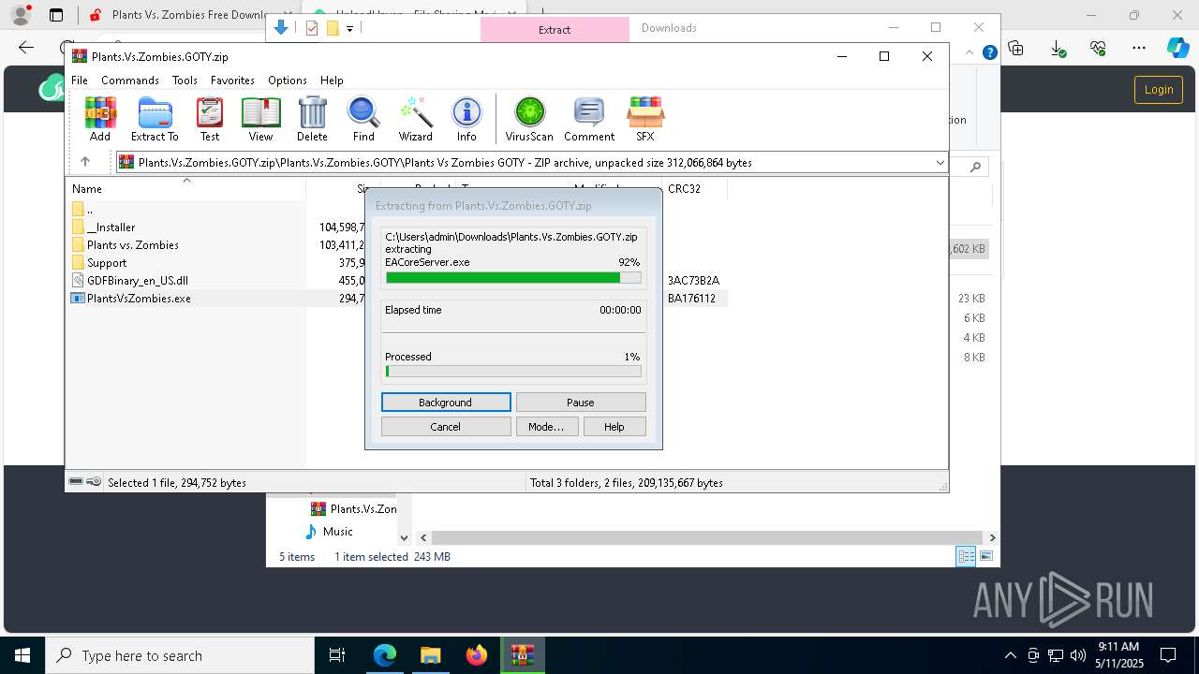Click the taskbar search box
This screenshot has width=1199, height=674.
[180, 655]
